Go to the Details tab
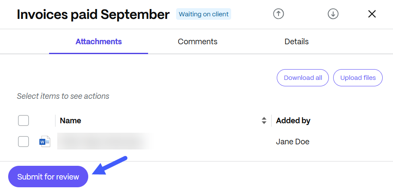Viewport: 393px width, 195px height. click(296, 42)
